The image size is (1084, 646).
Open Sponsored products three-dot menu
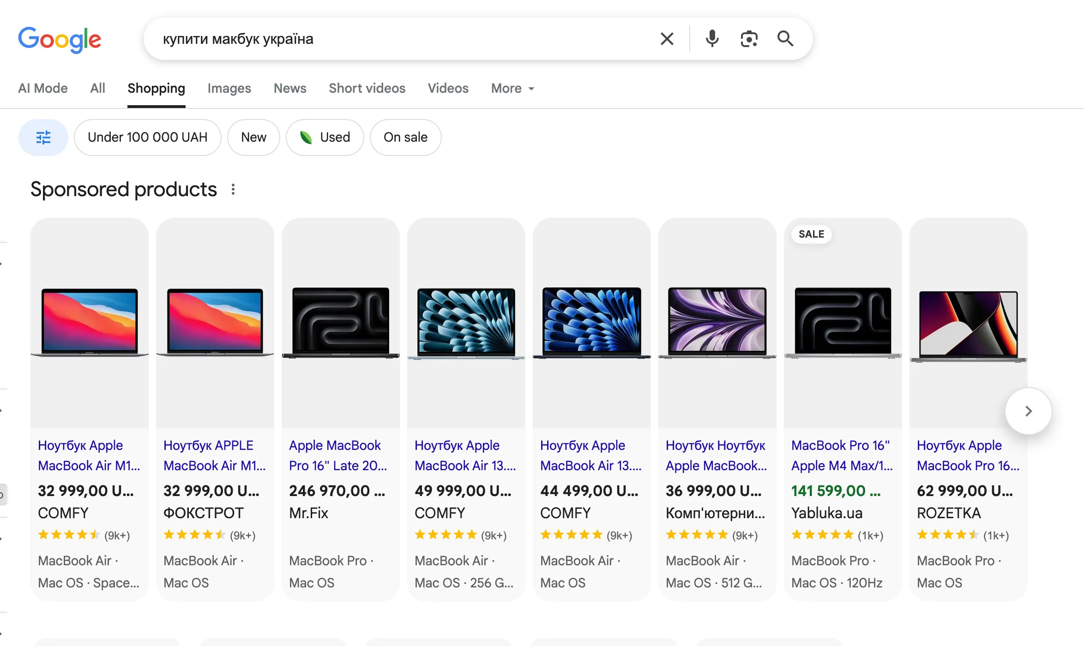point(233,189)
